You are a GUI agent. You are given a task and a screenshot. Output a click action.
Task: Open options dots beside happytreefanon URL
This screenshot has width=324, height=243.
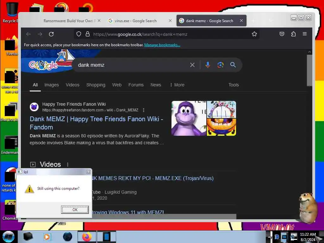[144, 110]
